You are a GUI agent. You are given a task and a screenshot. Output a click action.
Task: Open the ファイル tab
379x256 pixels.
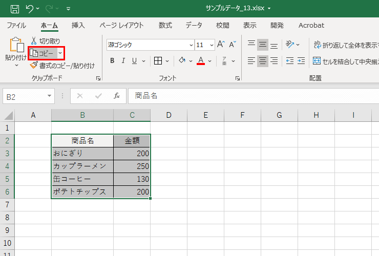tap(16, 26)
